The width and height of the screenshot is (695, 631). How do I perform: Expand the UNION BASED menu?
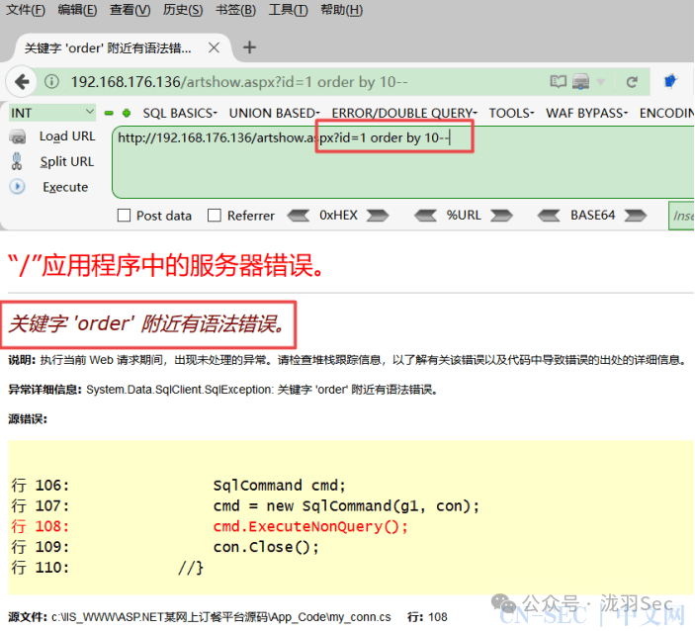point(275,113)
